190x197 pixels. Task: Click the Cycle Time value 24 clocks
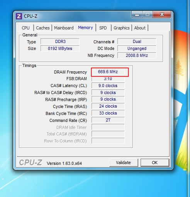click(x=108, y=106)
